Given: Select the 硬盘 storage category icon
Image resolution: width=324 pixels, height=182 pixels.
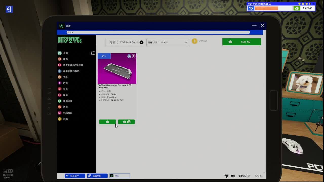Looking at the screenshot, I should (x=59, y=95).
